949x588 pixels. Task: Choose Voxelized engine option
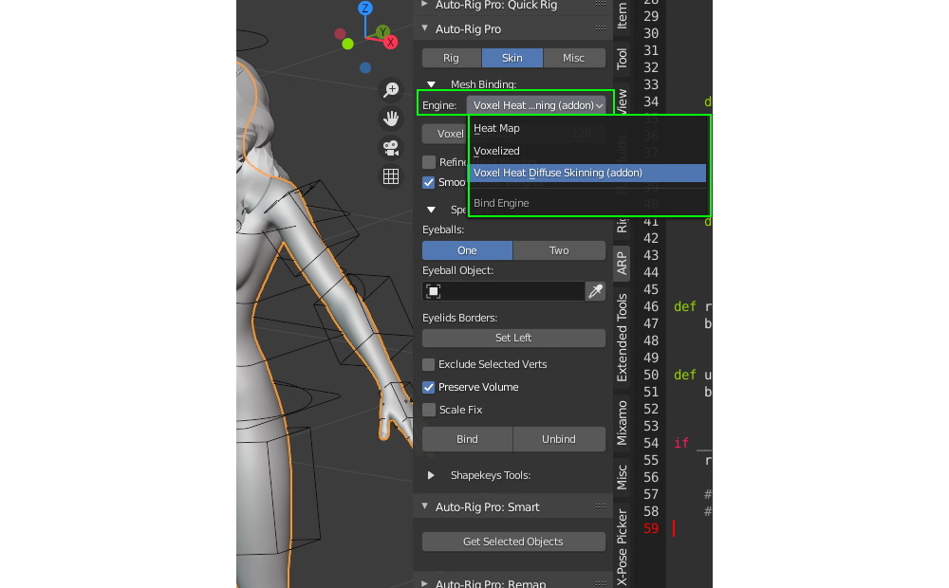(x=587, y=151)
